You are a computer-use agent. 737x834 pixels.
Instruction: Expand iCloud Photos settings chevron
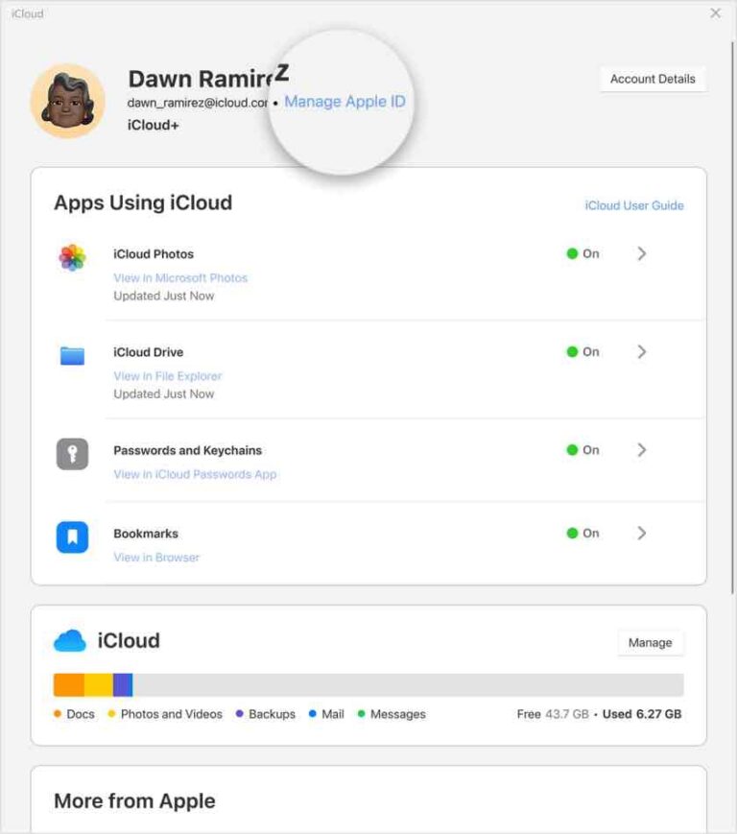point(642,253)
